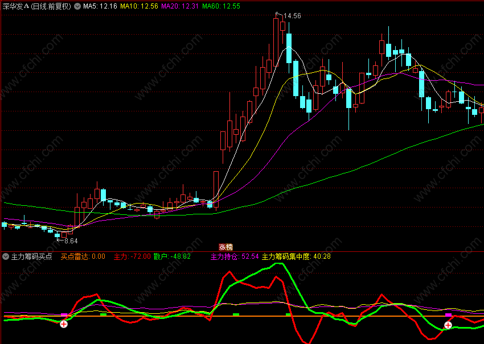Select the 主力: -72.00 value

[x=133, y=256]
